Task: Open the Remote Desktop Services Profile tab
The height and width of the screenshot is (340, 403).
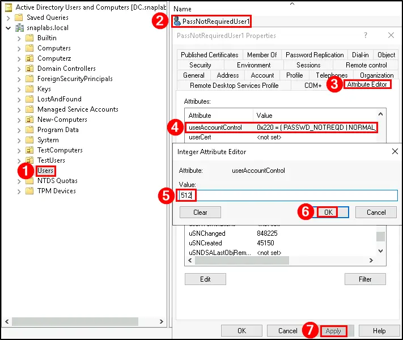Action: click(x=234, y=86)
